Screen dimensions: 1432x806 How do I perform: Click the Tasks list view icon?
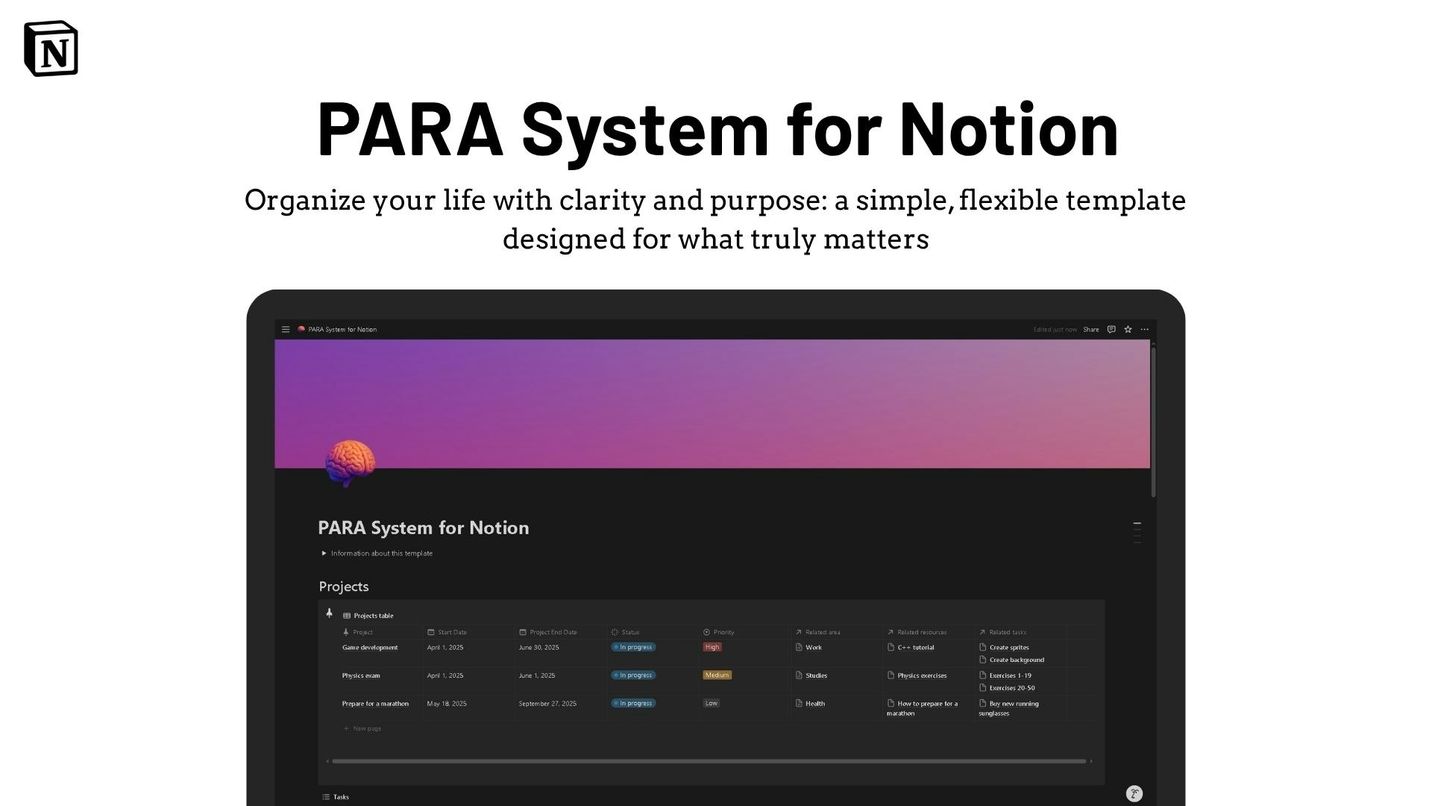pyautogui.click(x=326, y=797)
